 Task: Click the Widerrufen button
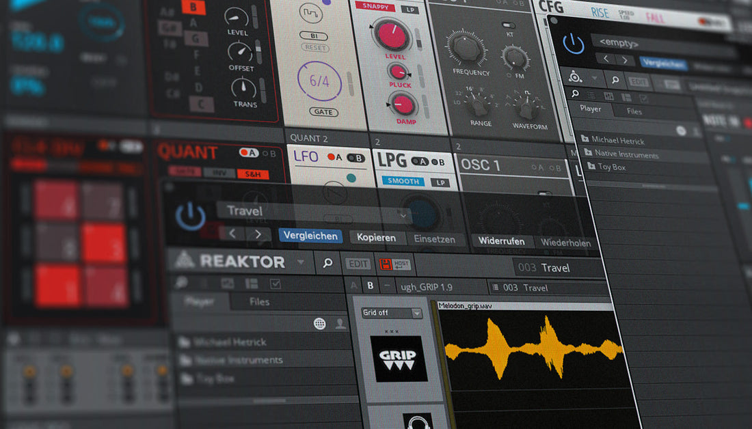tap(501, 241)
